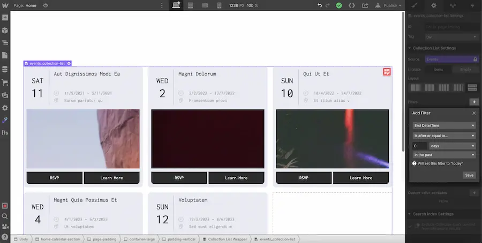Set UI state to Empty
Viewport: 482px width, 243px height.
pyautogui.click(x=465, y=69)
